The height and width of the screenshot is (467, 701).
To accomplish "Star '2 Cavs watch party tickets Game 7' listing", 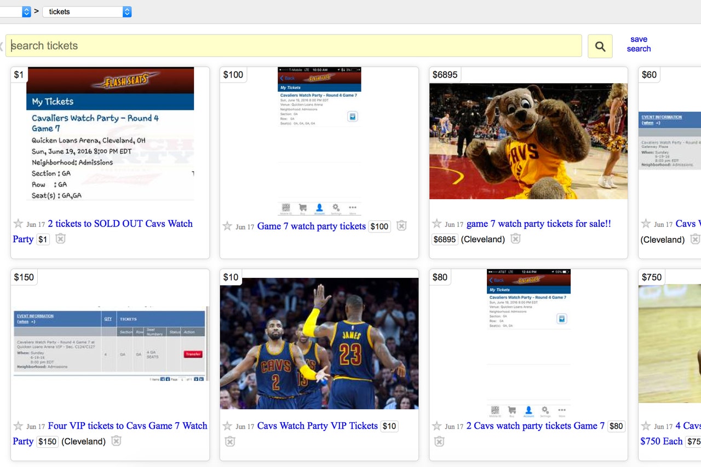I will (436, 426).
